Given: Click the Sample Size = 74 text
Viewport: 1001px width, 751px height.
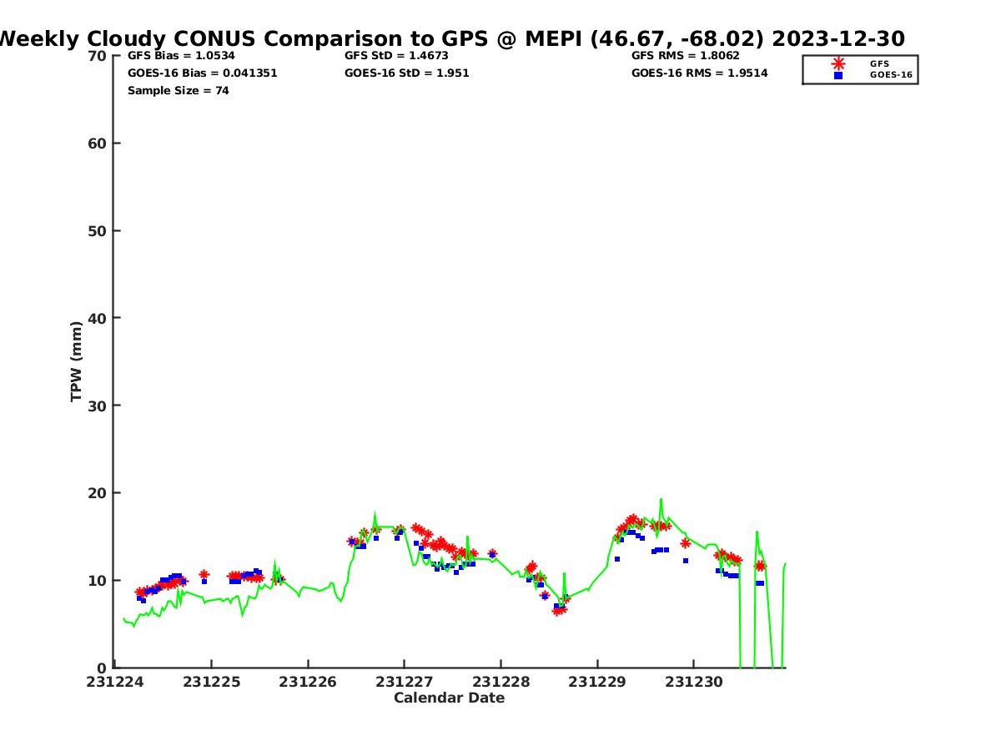Looking at the screenshot, I should 178,90.
